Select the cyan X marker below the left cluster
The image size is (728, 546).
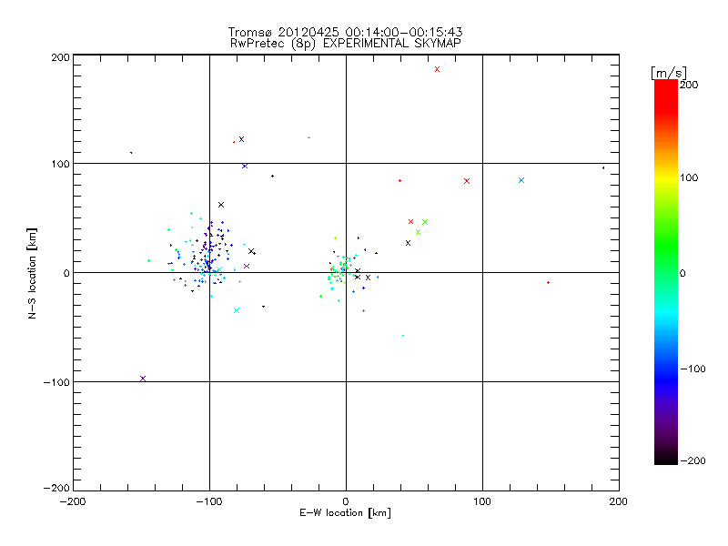coord(237,310)
